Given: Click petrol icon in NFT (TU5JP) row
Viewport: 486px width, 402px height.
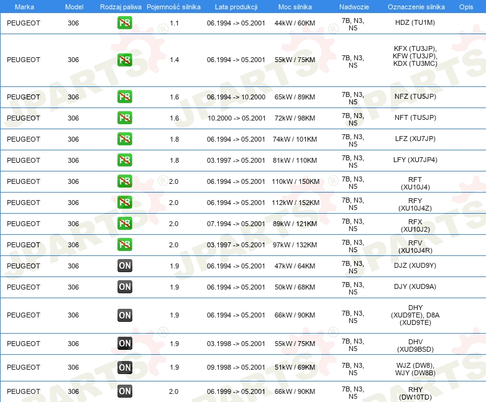Looking at the screenshot, I should click(x=124, y=118).
